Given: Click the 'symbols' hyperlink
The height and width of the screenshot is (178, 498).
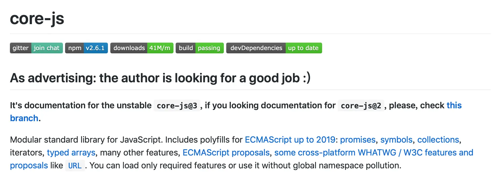Looking at the screenshot, I should click(396, 140).
